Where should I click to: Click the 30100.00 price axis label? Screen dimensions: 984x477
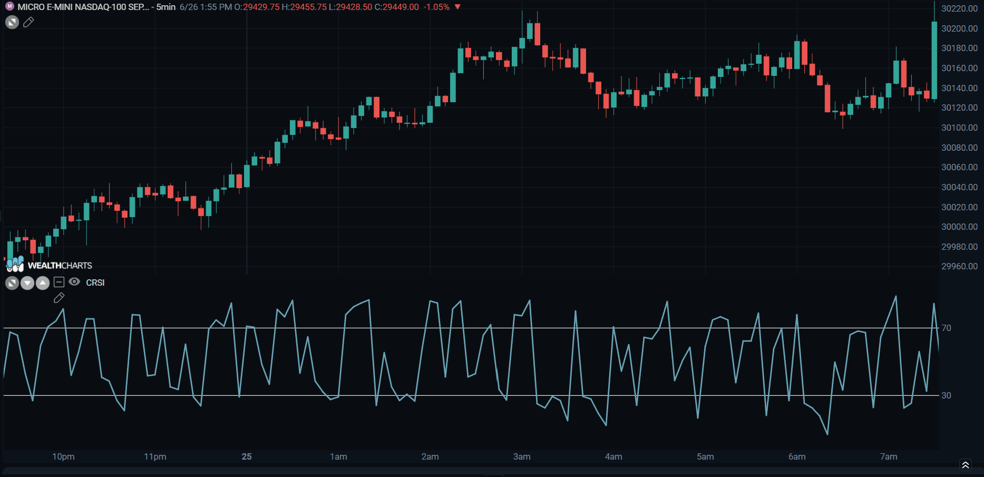click(x=959, y=128)
